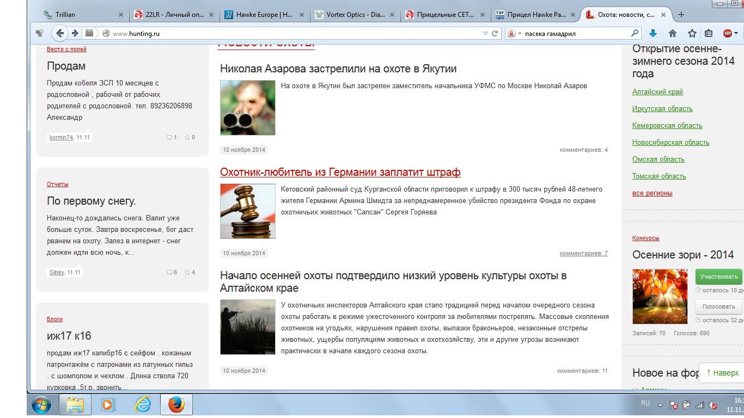
Task: Click the search magnifier in search box
Action: pos(634,33)
